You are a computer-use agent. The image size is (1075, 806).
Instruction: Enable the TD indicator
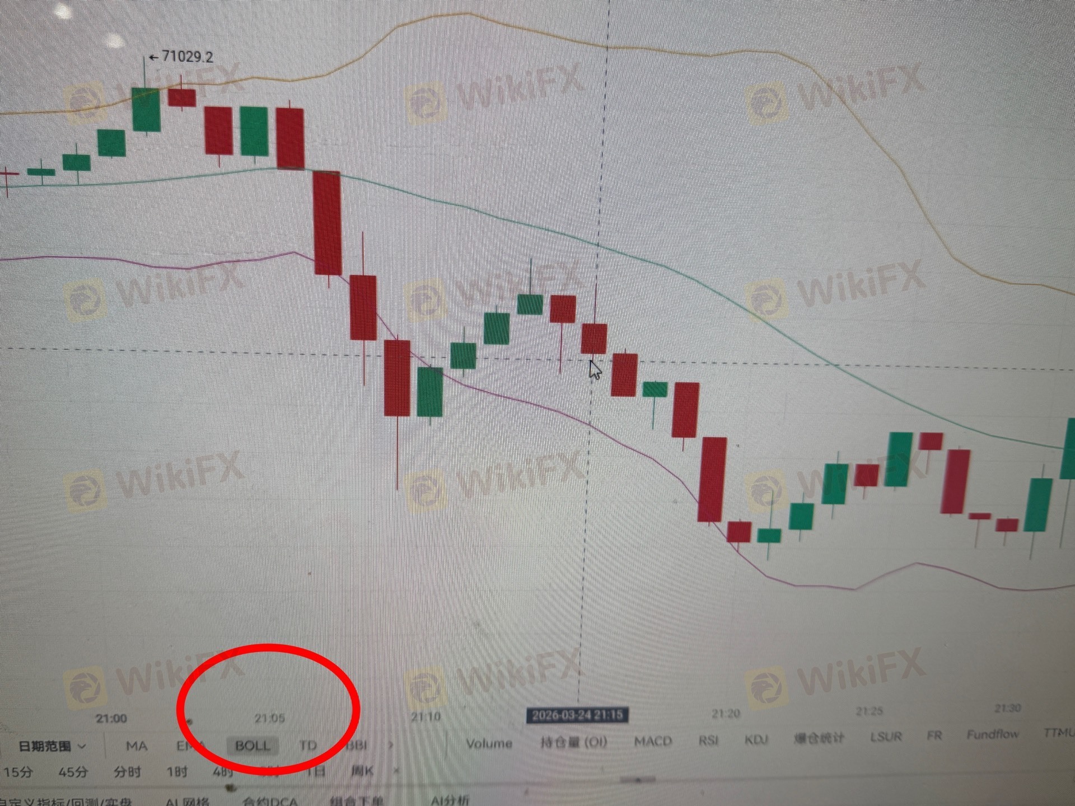[308, 746]
